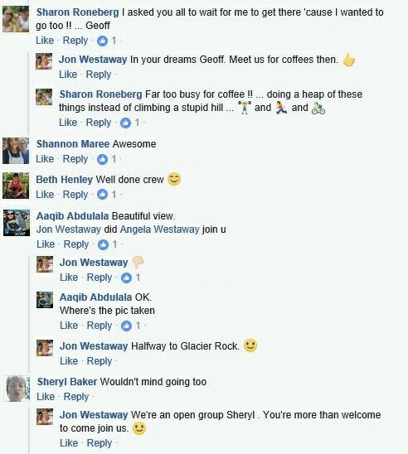Click the like icon under Shannon Maree's comment
Image resolution: width=408 pixels, height=454 pixels.
coord(102,159)
